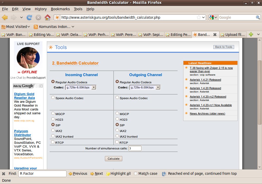This screenshot has width=262, height=184.
Task: Reload the page with the refresh icon
Action: click(x=29, y=17)
